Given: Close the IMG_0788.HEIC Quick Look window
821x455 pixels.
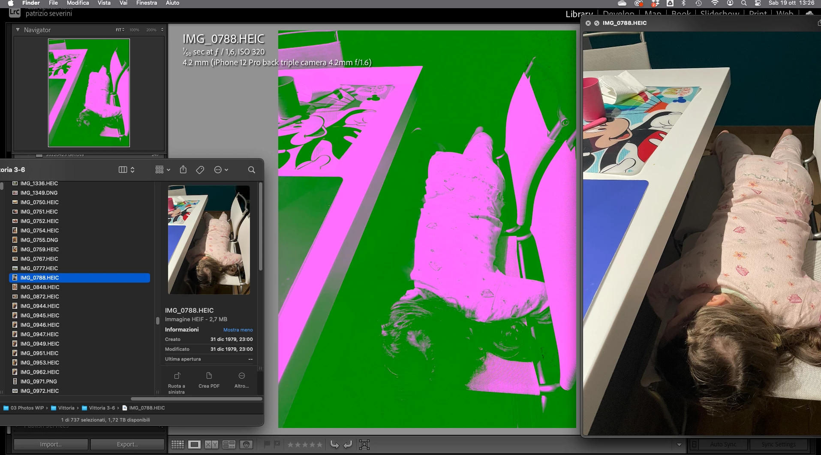Looking at the screenshot, I should pos(588,23).
